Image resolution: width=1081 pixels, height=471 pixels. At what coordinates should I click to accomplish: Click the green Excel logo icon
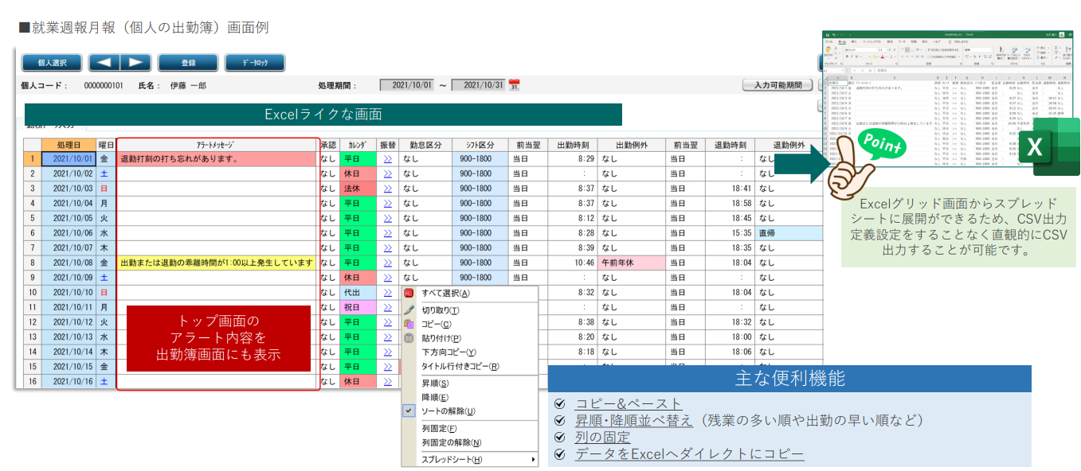pyautogui.click(x=1050, y=147)
